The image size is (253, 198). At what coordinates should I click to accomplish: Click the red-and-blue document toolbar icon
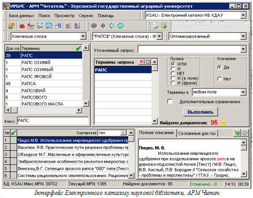[77, 26]
